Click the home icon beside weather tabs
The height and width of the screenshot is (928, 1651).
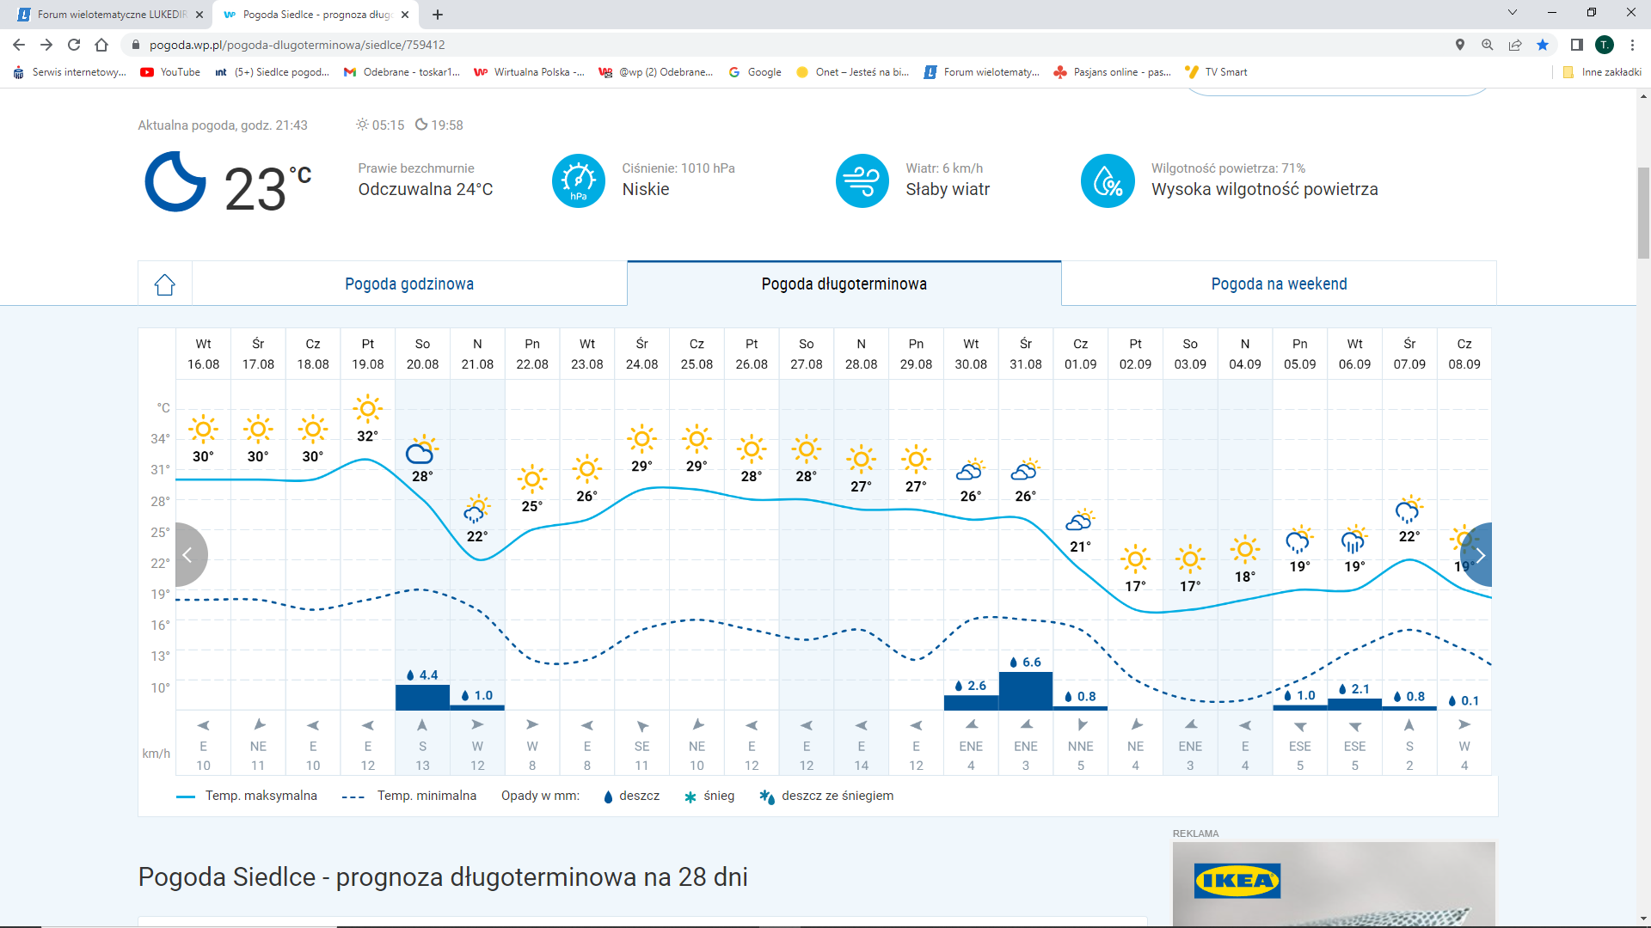click(x=165, y=284)
